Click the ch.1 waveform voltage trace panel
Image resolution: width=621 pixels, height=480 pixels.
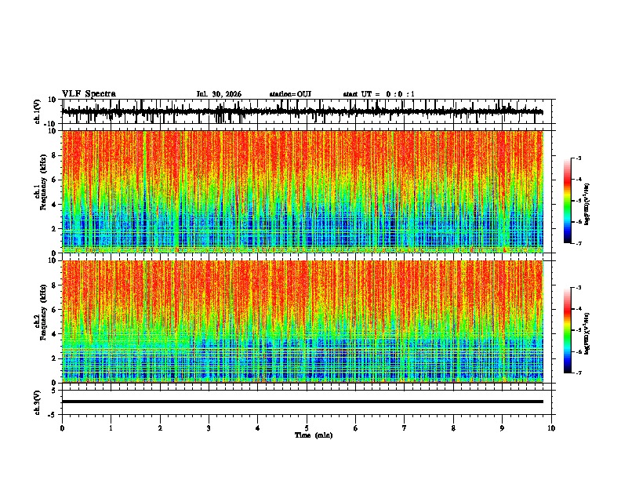[x=308, y=111]
